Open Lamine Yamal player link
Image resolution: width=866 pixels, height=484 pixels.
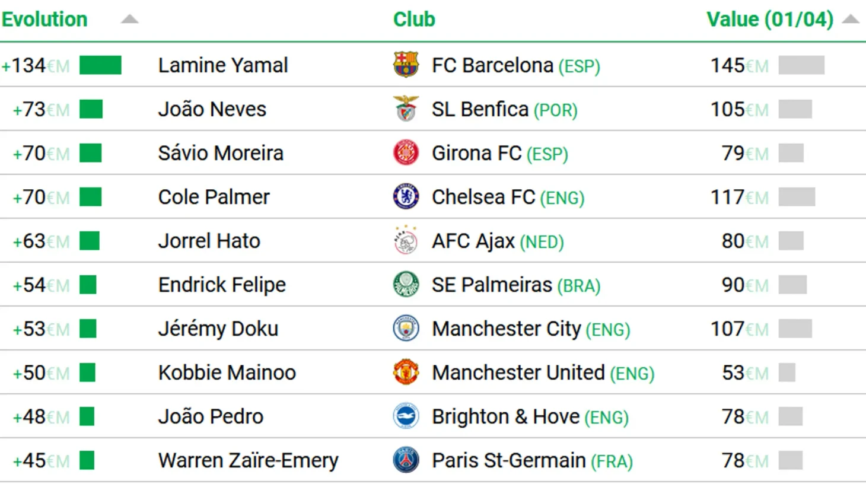point(223,65)
